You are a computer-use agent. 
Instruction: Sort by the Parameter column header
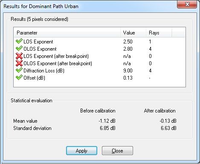tap(67, 33)
